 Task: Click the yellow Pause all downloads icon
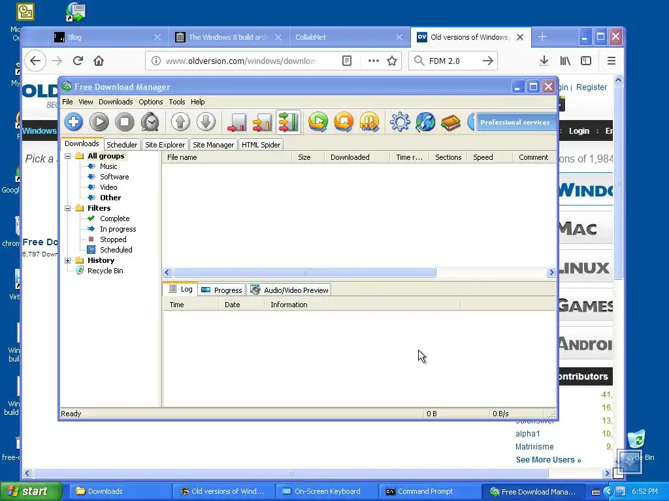coord(370,122)
